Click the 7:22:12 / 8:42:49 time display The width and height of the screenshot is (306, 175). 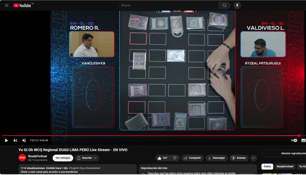pyautogui.click(x=39, y=140)
